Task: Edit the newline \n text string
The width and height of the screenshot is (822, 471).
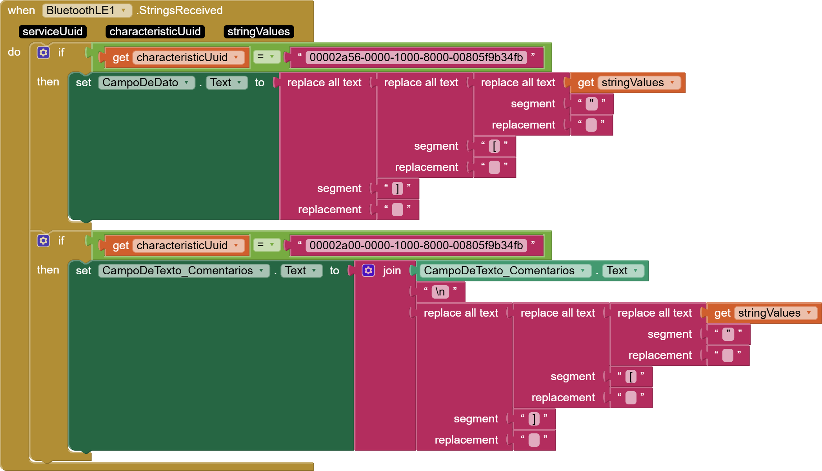Action: tap(440, 292)
